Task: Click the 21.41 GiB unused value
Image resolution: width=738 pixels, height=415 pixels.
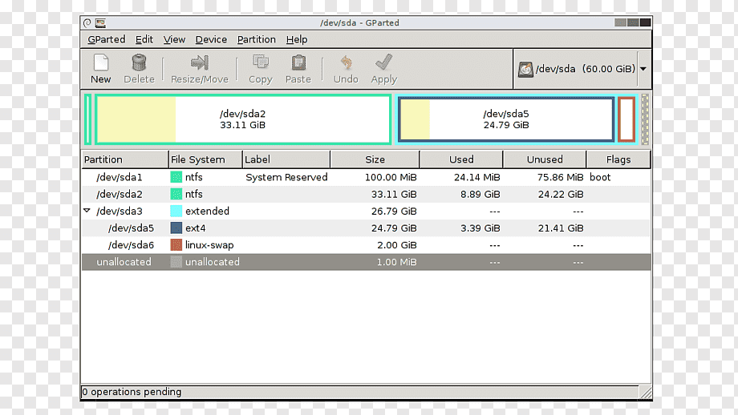Action: [561, 228]
